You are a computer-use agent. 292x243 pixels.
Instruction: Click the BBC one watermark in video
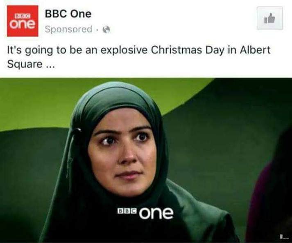pyautogui.click(x=145, y=213)
